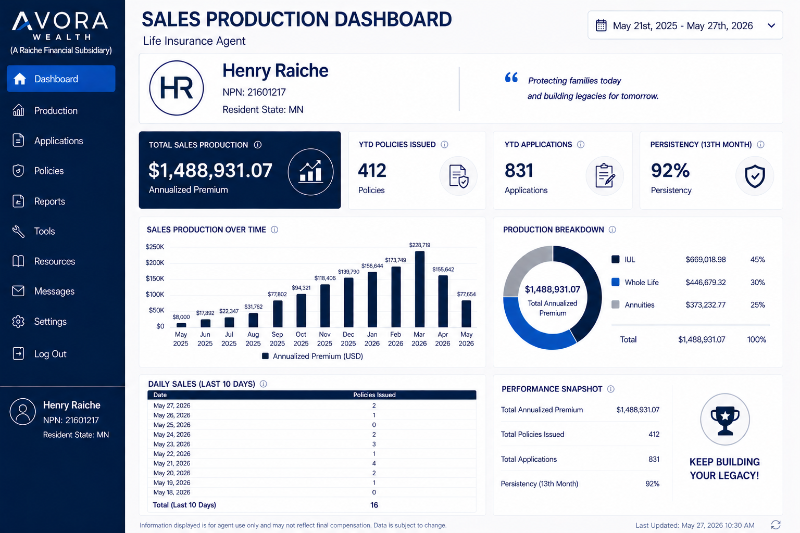Viewport: 800px width, 533px height.
Task: Click the Annualized Premium (USD) legend marker
Action: (x=265, y=356)
